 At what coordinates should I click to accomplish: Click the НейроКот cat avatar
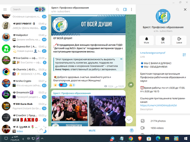[x=6, y=37]
